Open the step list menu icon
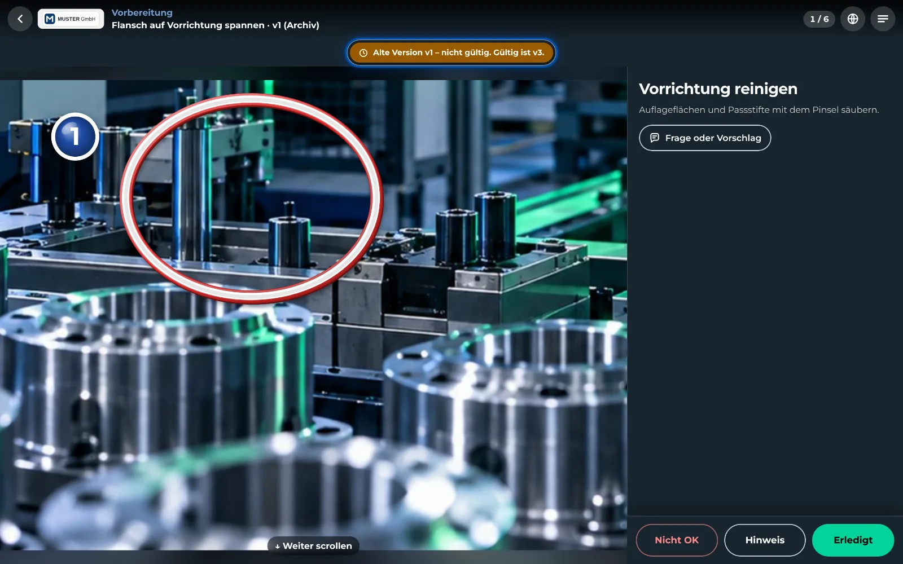The width and height of the screenshot is (903, 564). [x=883, y=19]
